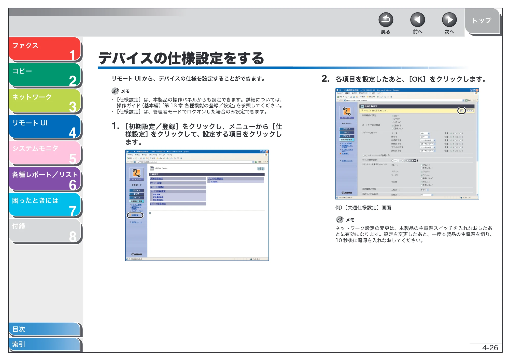
Task: Open the ファクス chapter 1 tab
Action: tap(45, 49)
